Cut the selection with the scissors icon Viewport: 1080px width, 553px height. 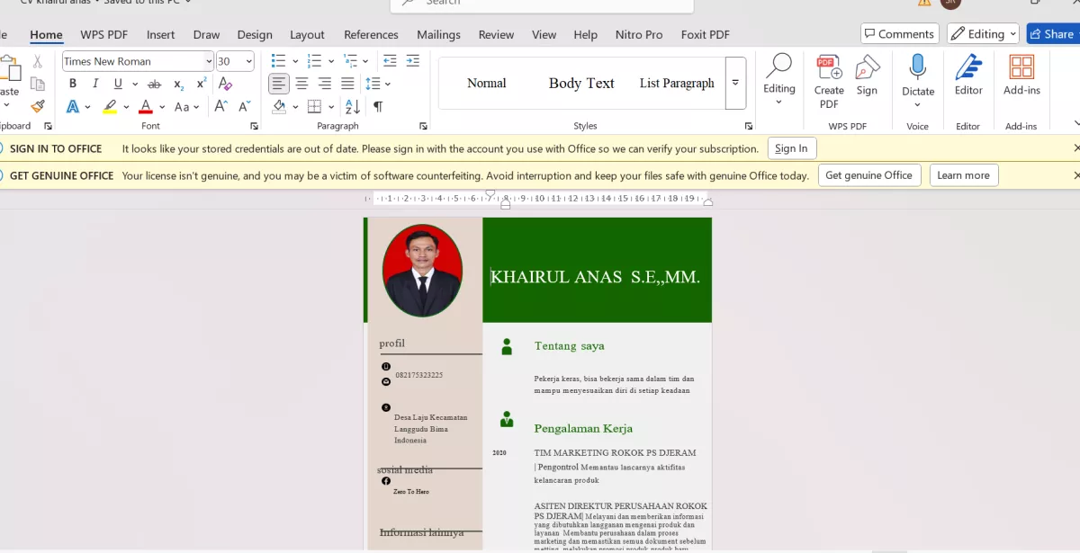(x=38, y=62)
